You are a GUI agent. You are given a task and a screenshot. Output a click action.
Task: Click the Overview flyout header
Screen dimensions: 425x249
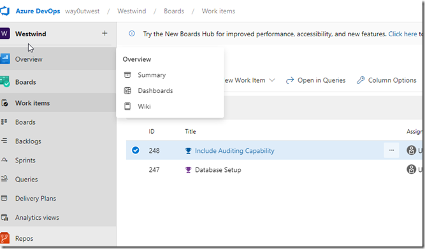pyautogui.click(x=137, y=59)
